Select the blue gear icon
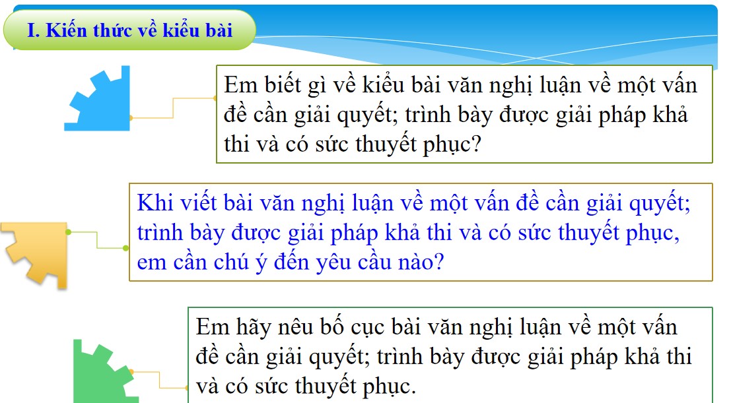The height and width of the screenshot is (403, 731). 99,99
